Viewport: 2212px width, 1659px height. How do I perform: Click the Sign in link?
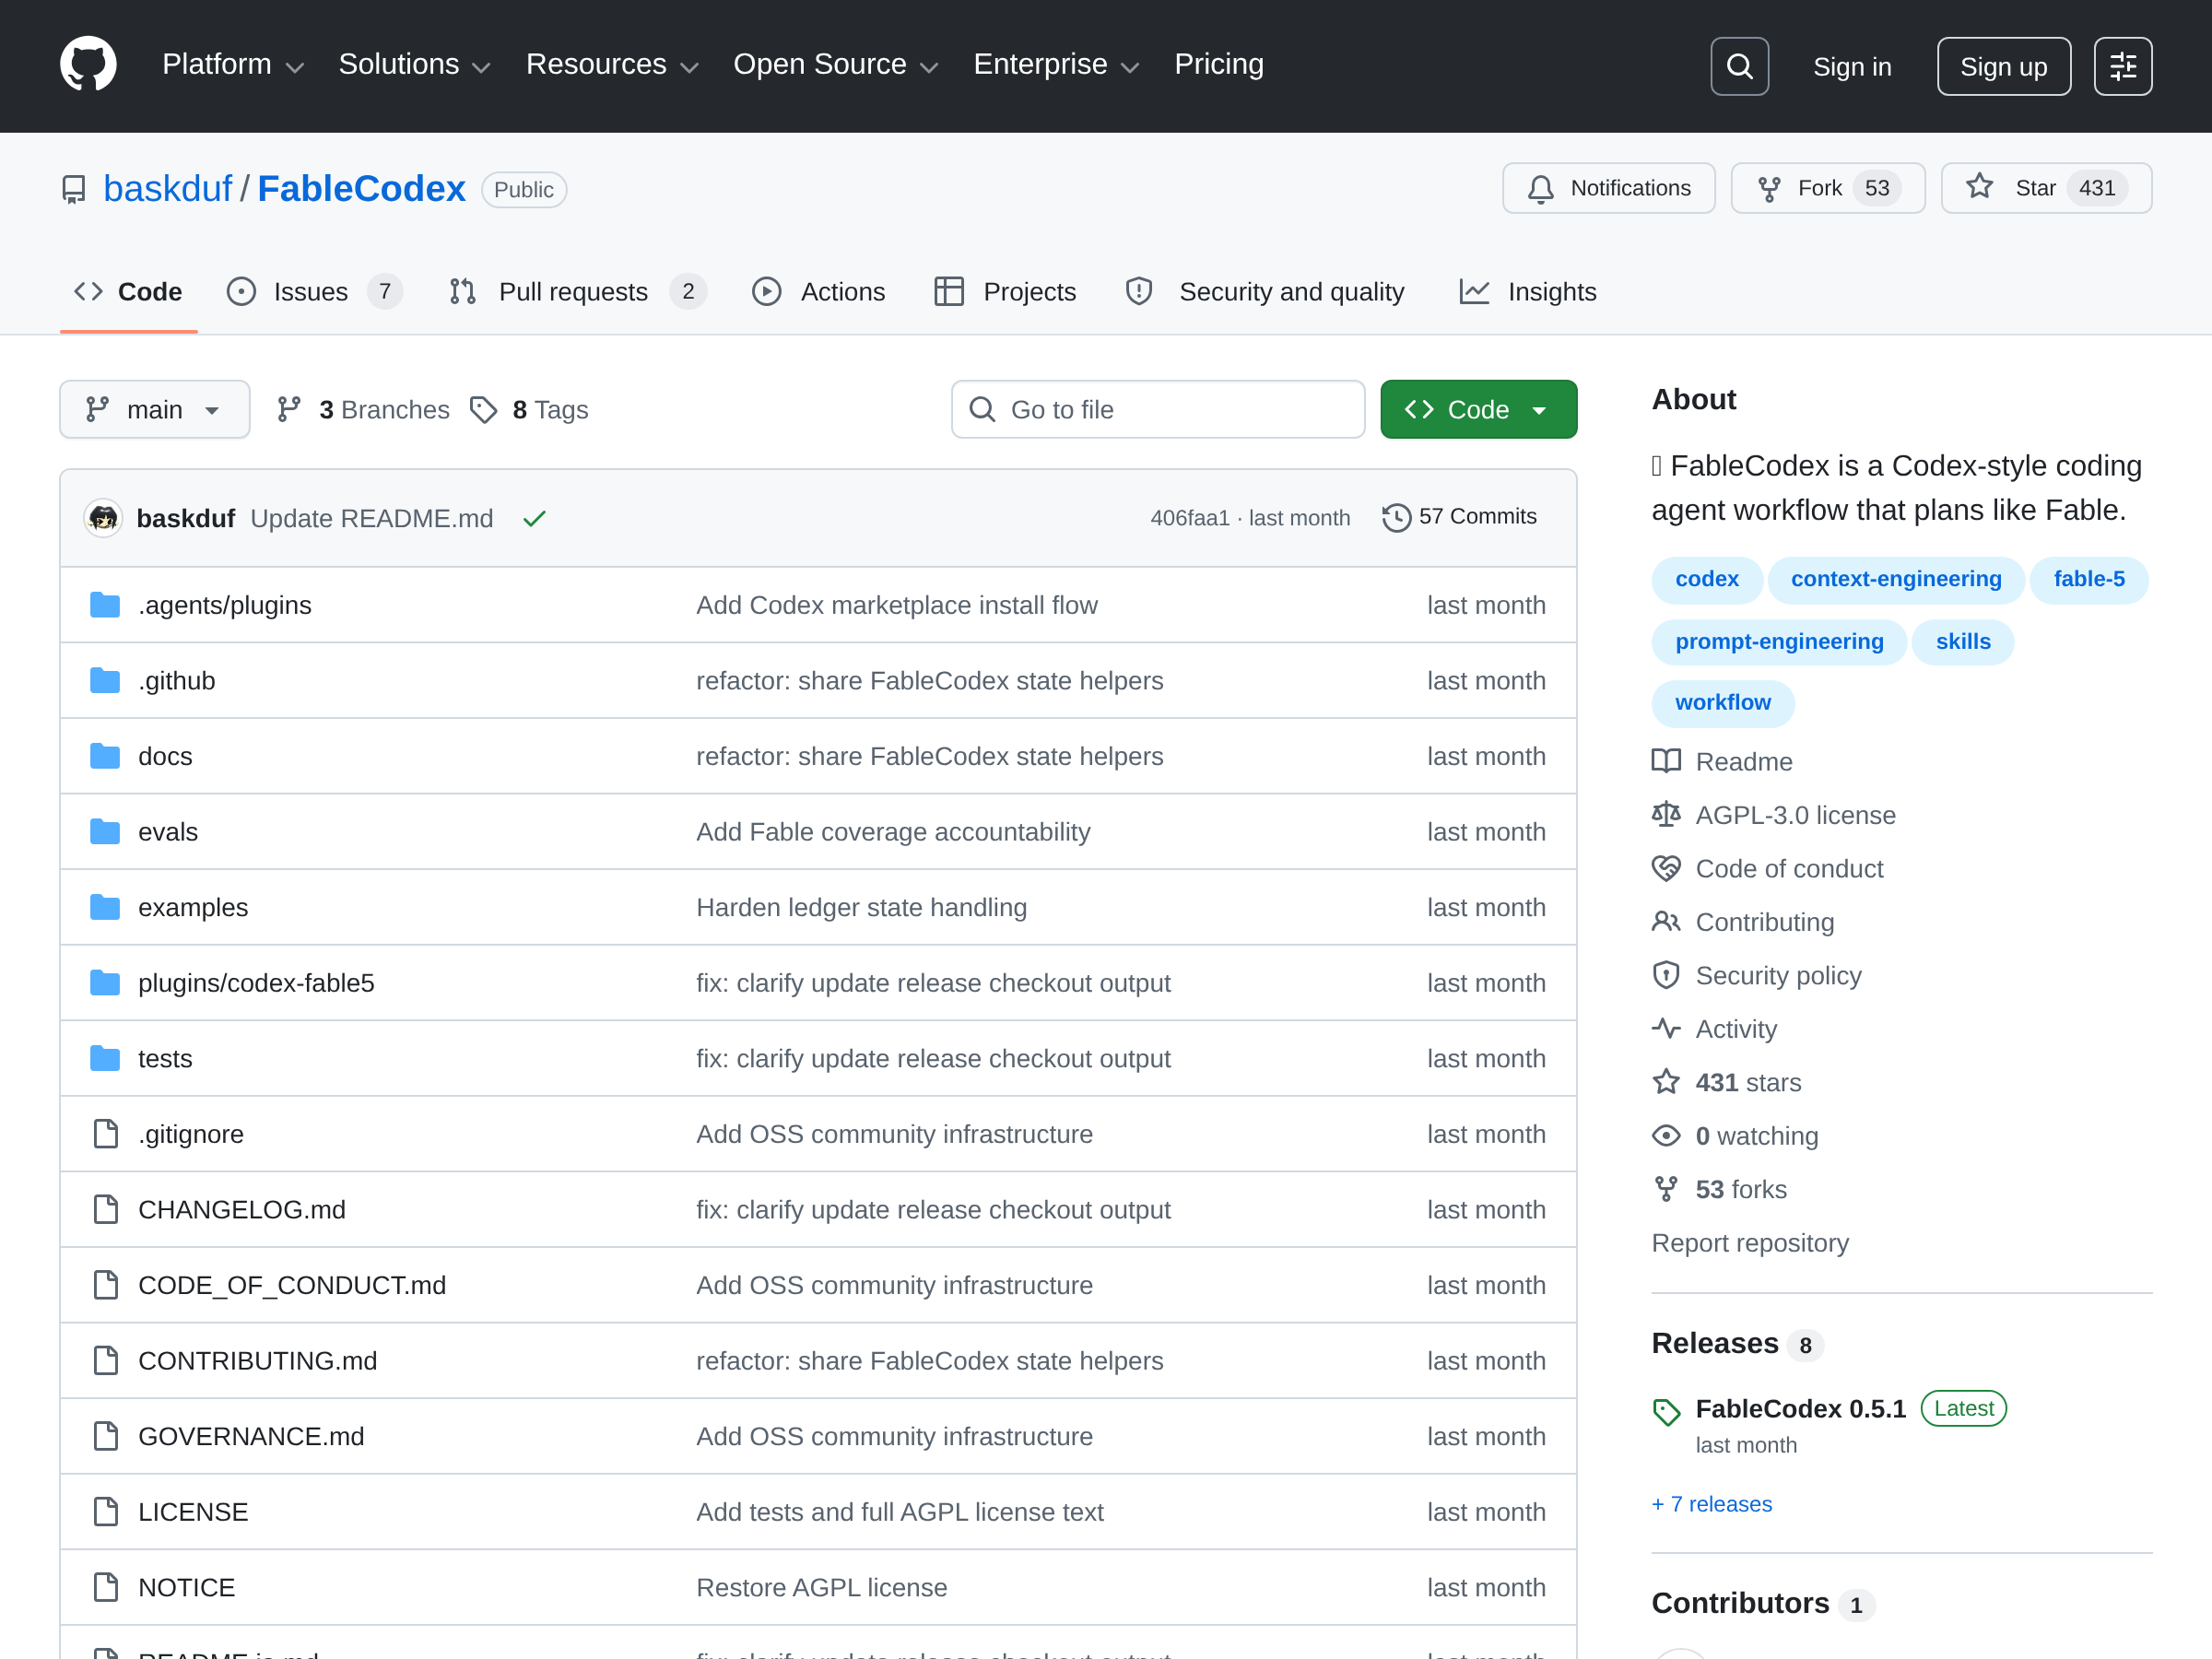point(1852,66)
